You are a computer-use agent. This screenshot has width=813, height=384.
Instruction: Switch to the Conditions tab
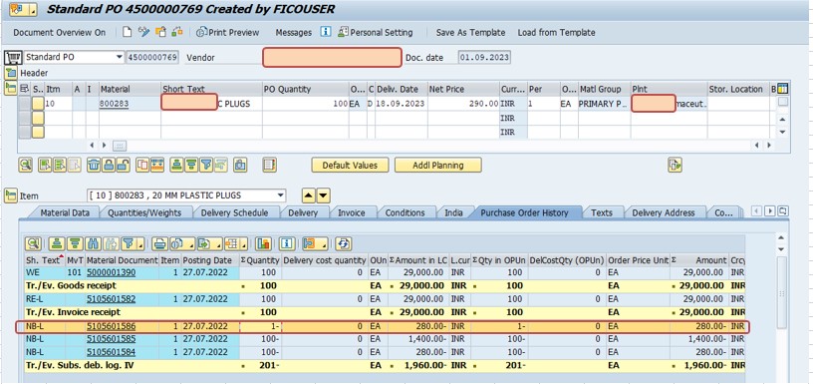[405, 212]
